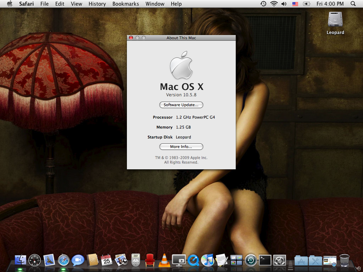
Task: Open the Trash in the Dock
Action: click(344, 260)
